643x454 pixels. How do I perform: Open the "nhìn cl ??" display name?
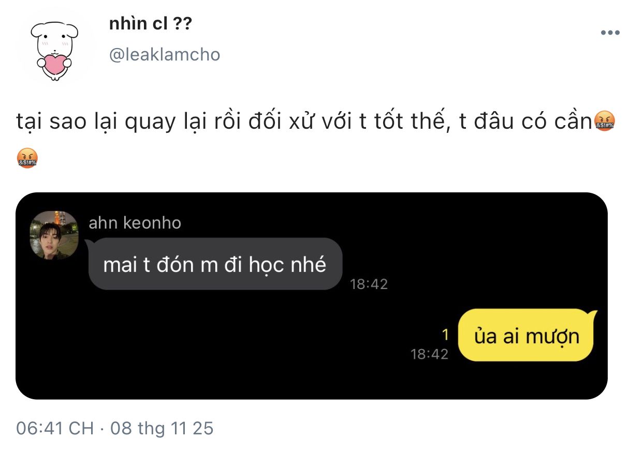coord(150,23)
